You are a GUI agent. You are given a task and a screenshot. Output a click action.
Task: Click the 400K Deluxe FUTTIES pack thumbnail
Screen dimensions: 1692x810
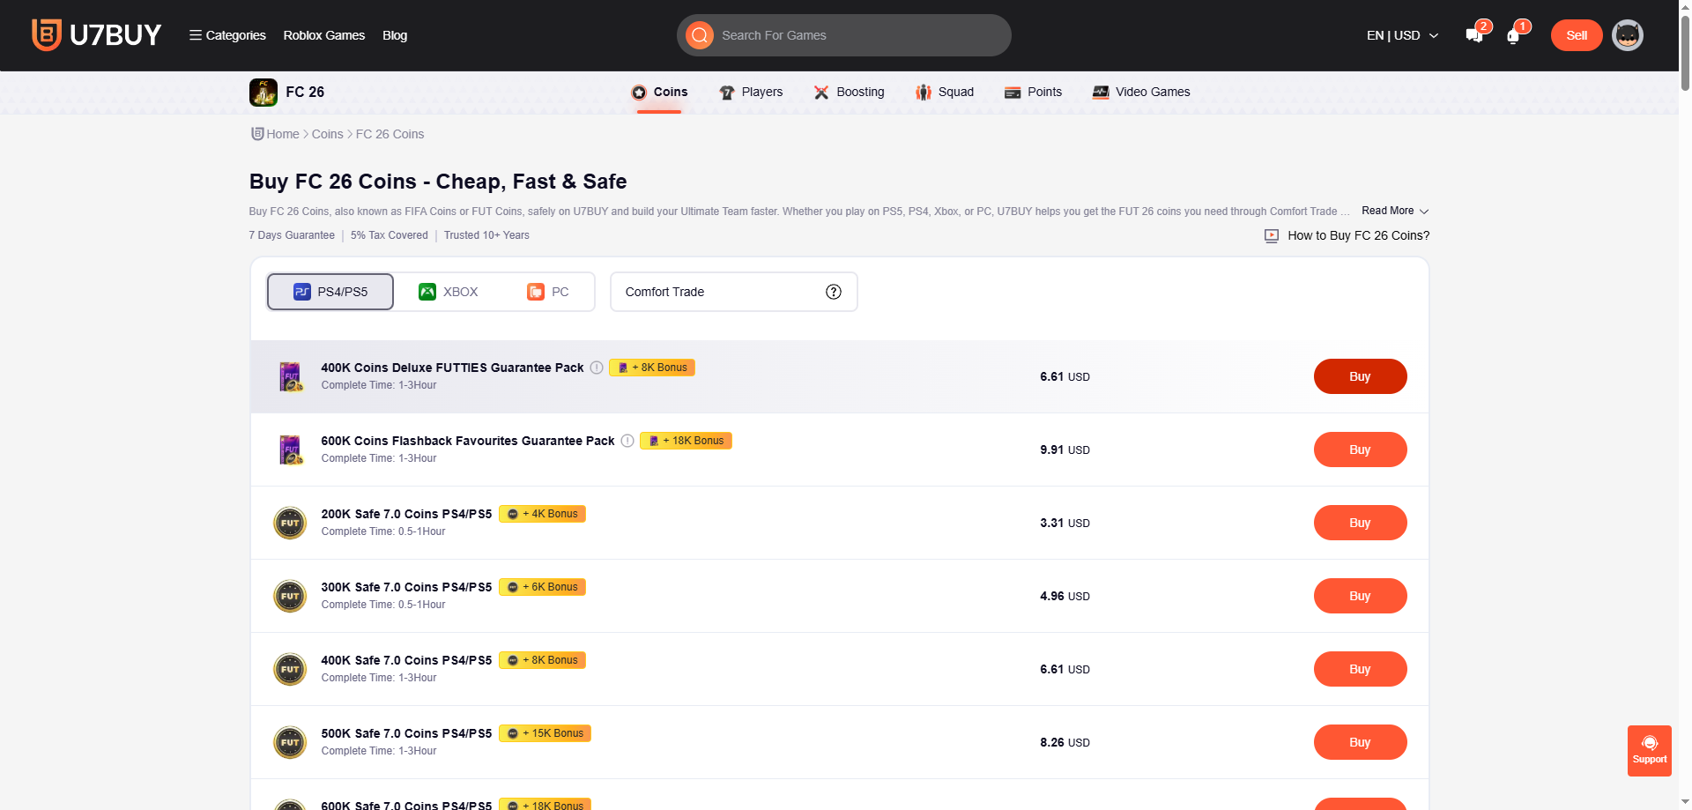tap(290, 376)
